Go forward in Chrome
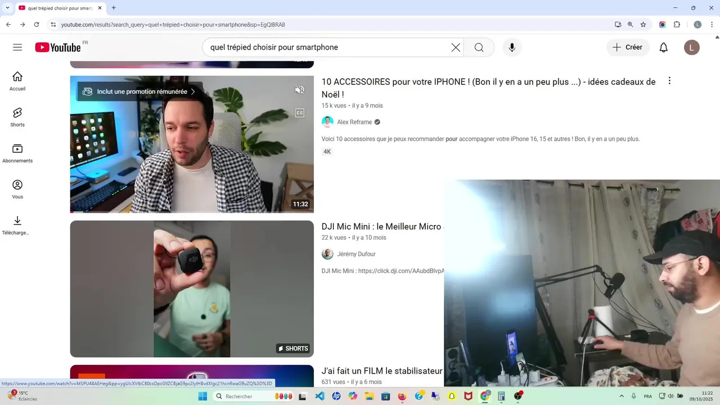The image size is (720, 405). click(22, 25)
